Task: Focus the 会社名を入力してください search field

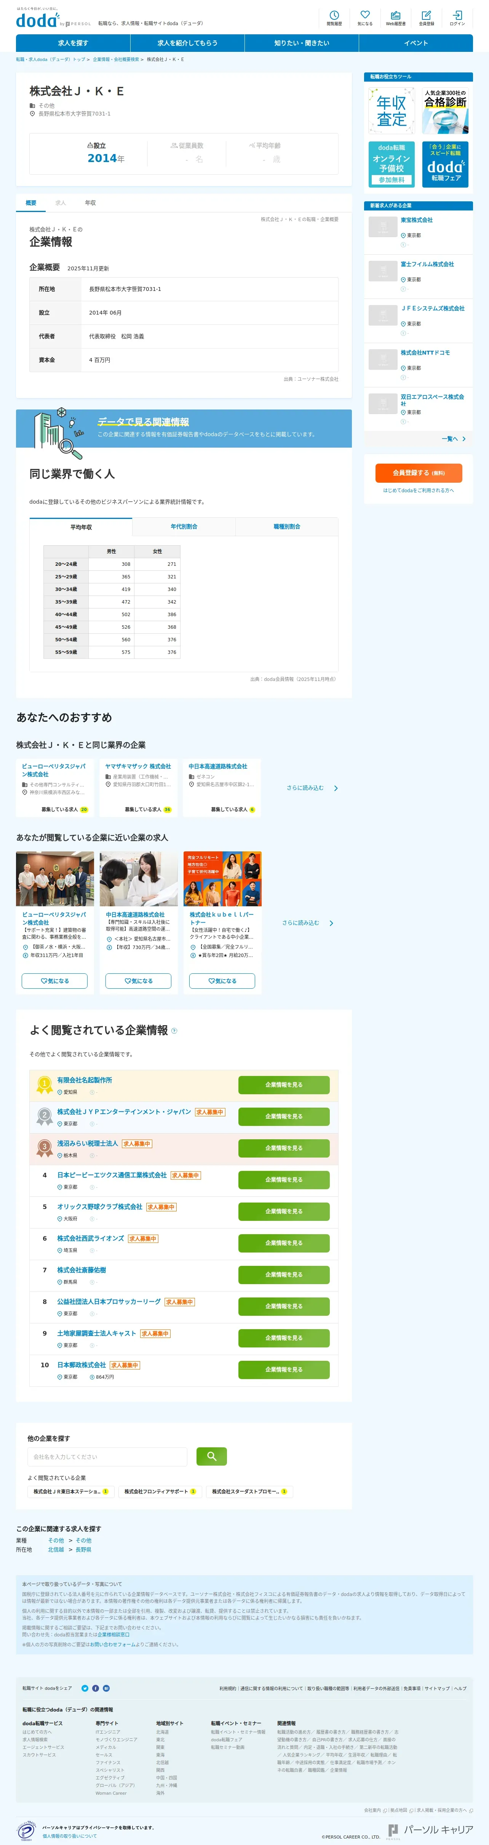Action: pos(107,1456)
